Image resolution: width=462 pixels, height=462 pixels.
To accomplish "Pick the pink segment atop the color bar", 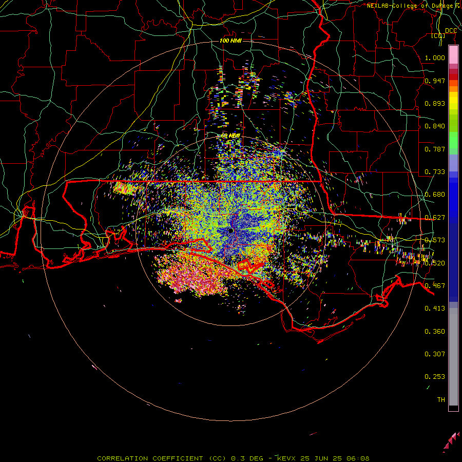I will [x=453, y=54].
